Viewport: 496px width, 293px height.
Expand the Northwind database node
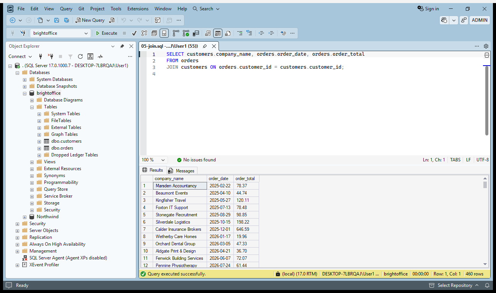(x=25, y=217)
